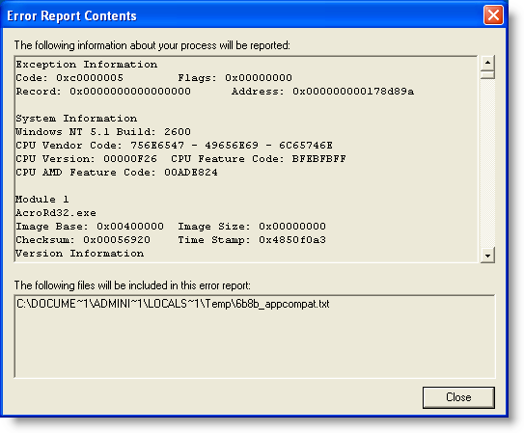This screenshot has width=524, height=433.
Task: Click the Image Base 0x00400000 value
Action: (x=130, y=226)
